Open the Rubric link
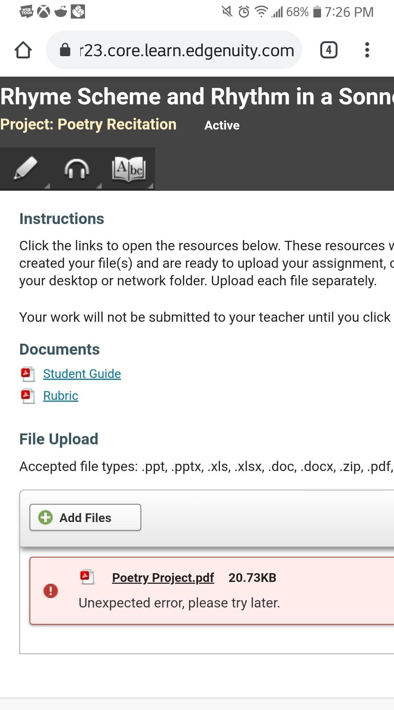This screenshot has width=394, height=710. tap(61, 396)
